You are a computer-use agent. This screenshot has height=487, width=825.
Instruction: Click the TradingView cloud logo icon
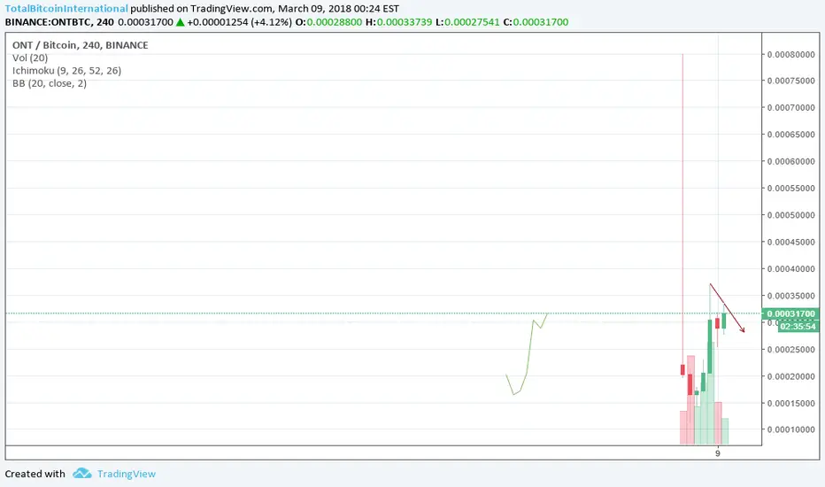point(82,474)
